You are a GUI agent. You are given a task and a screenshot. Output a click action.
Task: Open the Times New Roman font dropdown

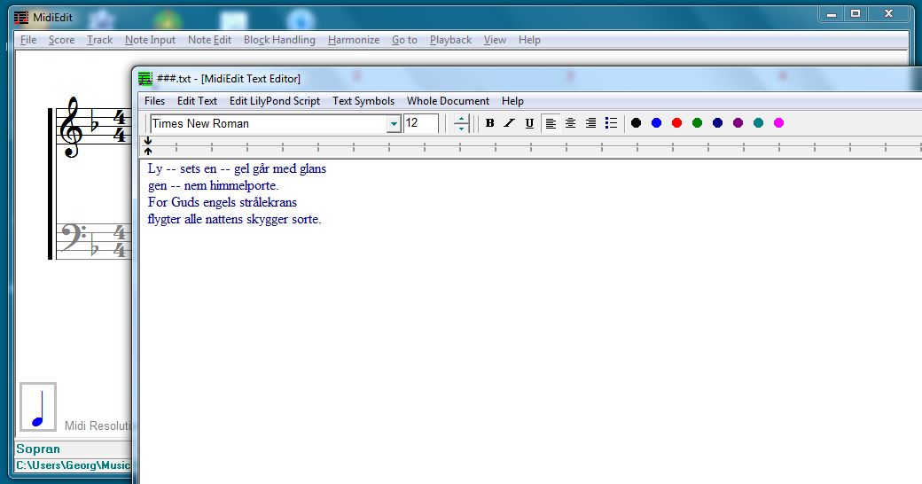[394, 123]
